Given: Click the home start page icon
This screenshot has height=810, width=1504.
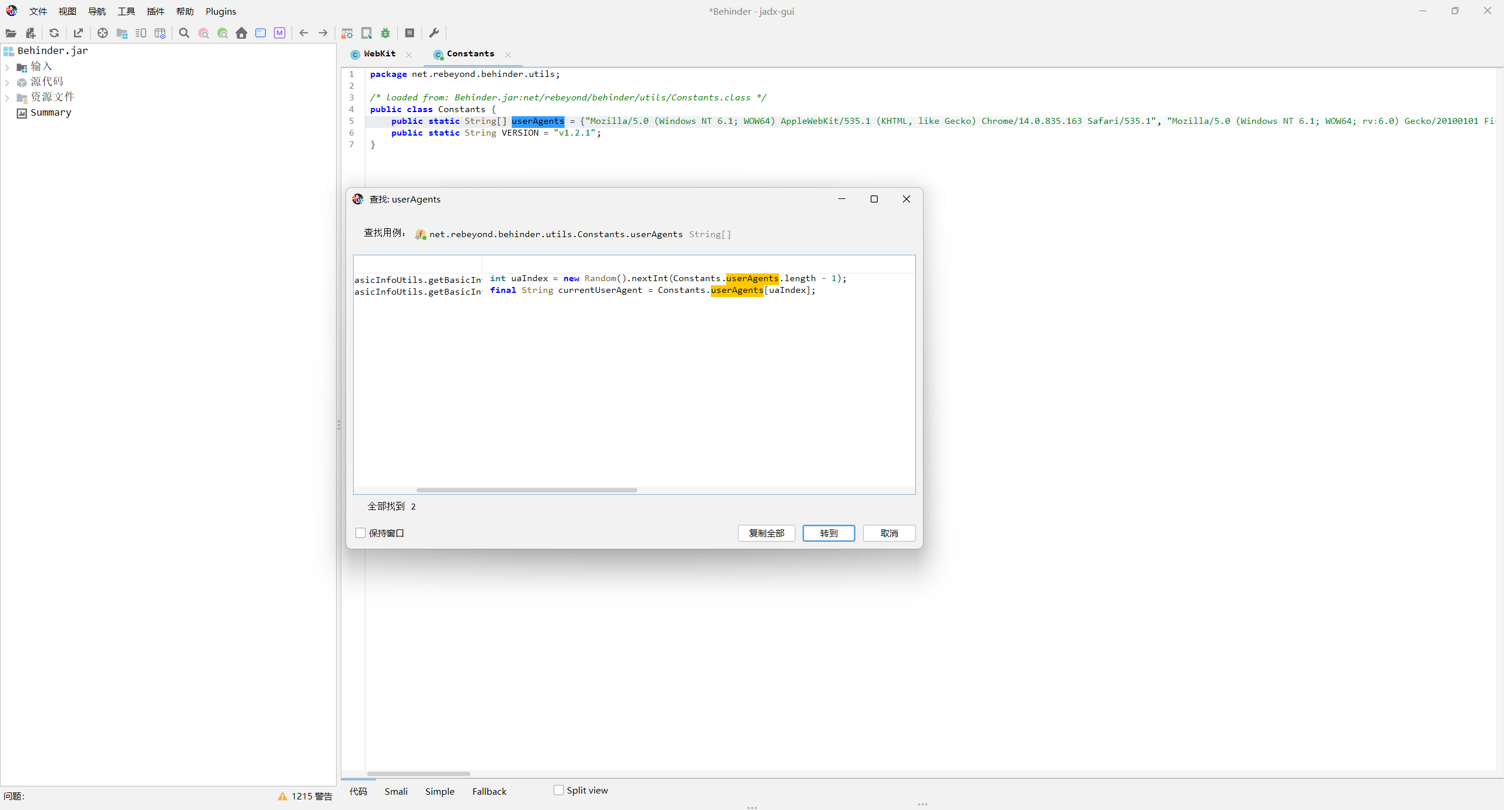Looking at the screenshot, I should coord(241,33).
